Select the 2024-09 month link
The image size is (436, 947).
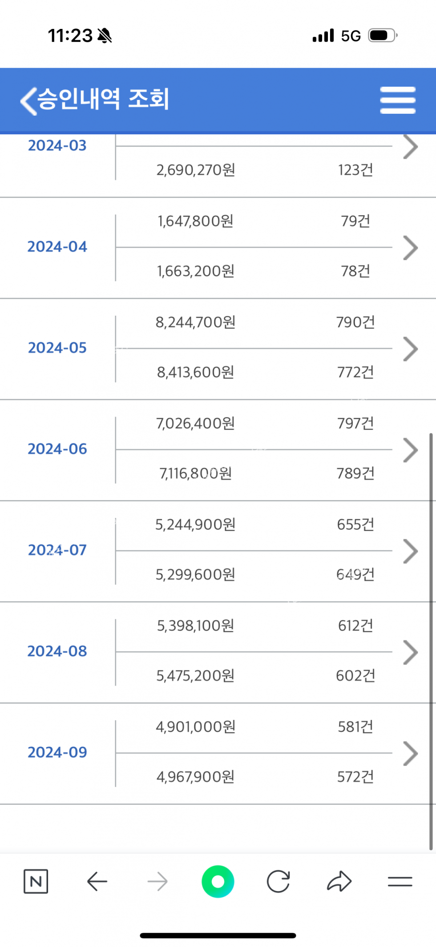[57, 752]
